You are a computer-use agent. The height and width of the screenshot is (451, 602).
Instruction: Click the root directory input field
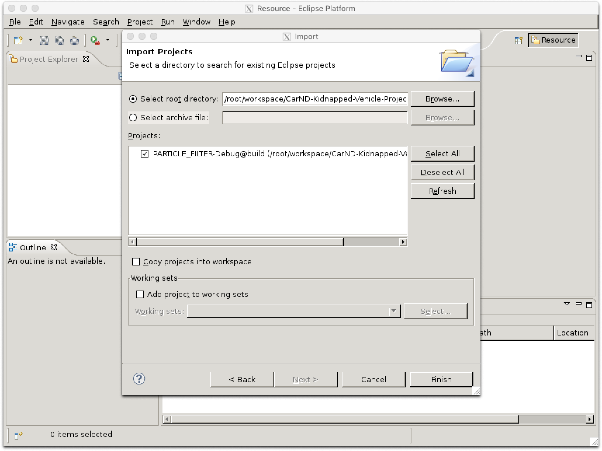click(x=314, y=99)
